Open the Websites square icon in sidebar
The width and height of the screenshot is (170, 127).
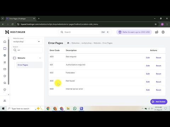point(5,48)
